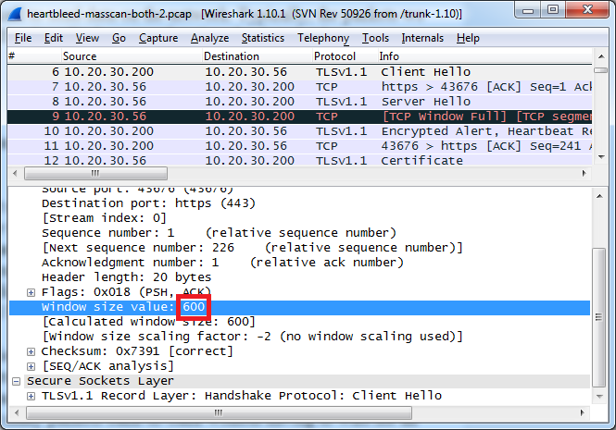Sort packets by # column header
Image resolution: width=616 pixels, height=430 pixels.
(x=34, y=56)
